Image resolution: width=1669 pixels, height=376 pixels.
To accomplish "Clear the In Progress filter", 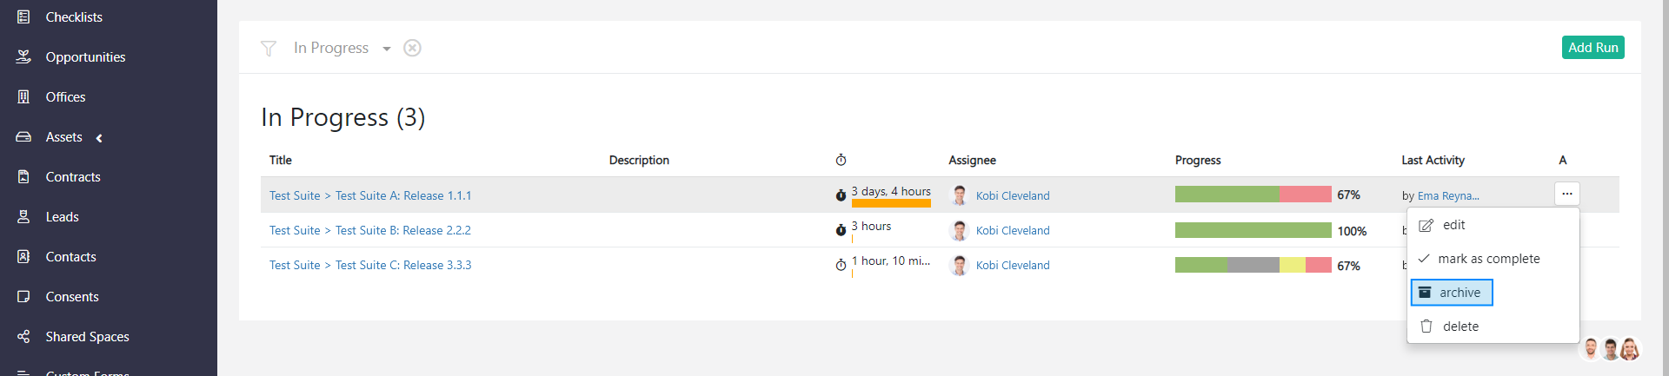I will [413, 48].
